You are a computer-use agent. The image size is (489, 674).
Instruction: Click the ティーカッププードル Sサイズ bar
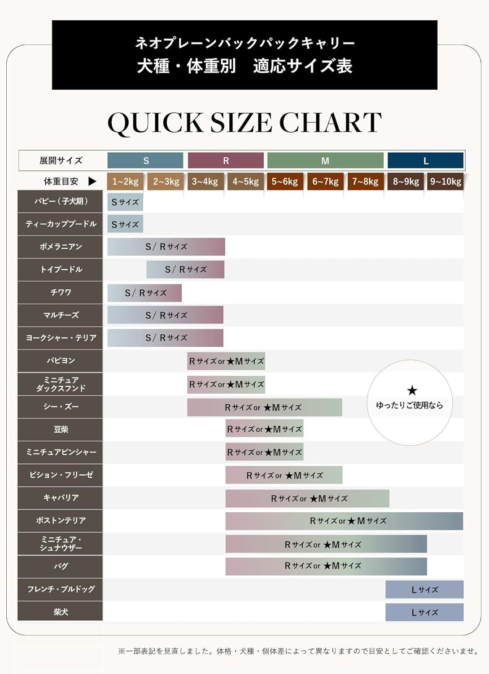[x=125, y=224]
